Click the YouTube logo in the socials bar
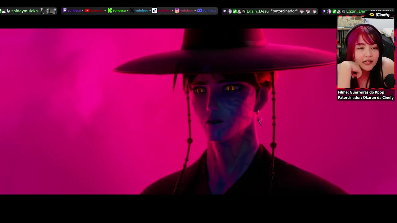397x223 pixels. coord(87,11)
